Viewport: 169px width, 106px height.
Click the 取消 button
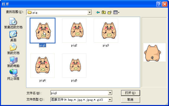(130, 100)
